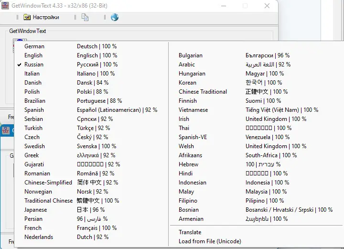Choose Welsh language
The image size is (344, 249).
tap(256, 146)
